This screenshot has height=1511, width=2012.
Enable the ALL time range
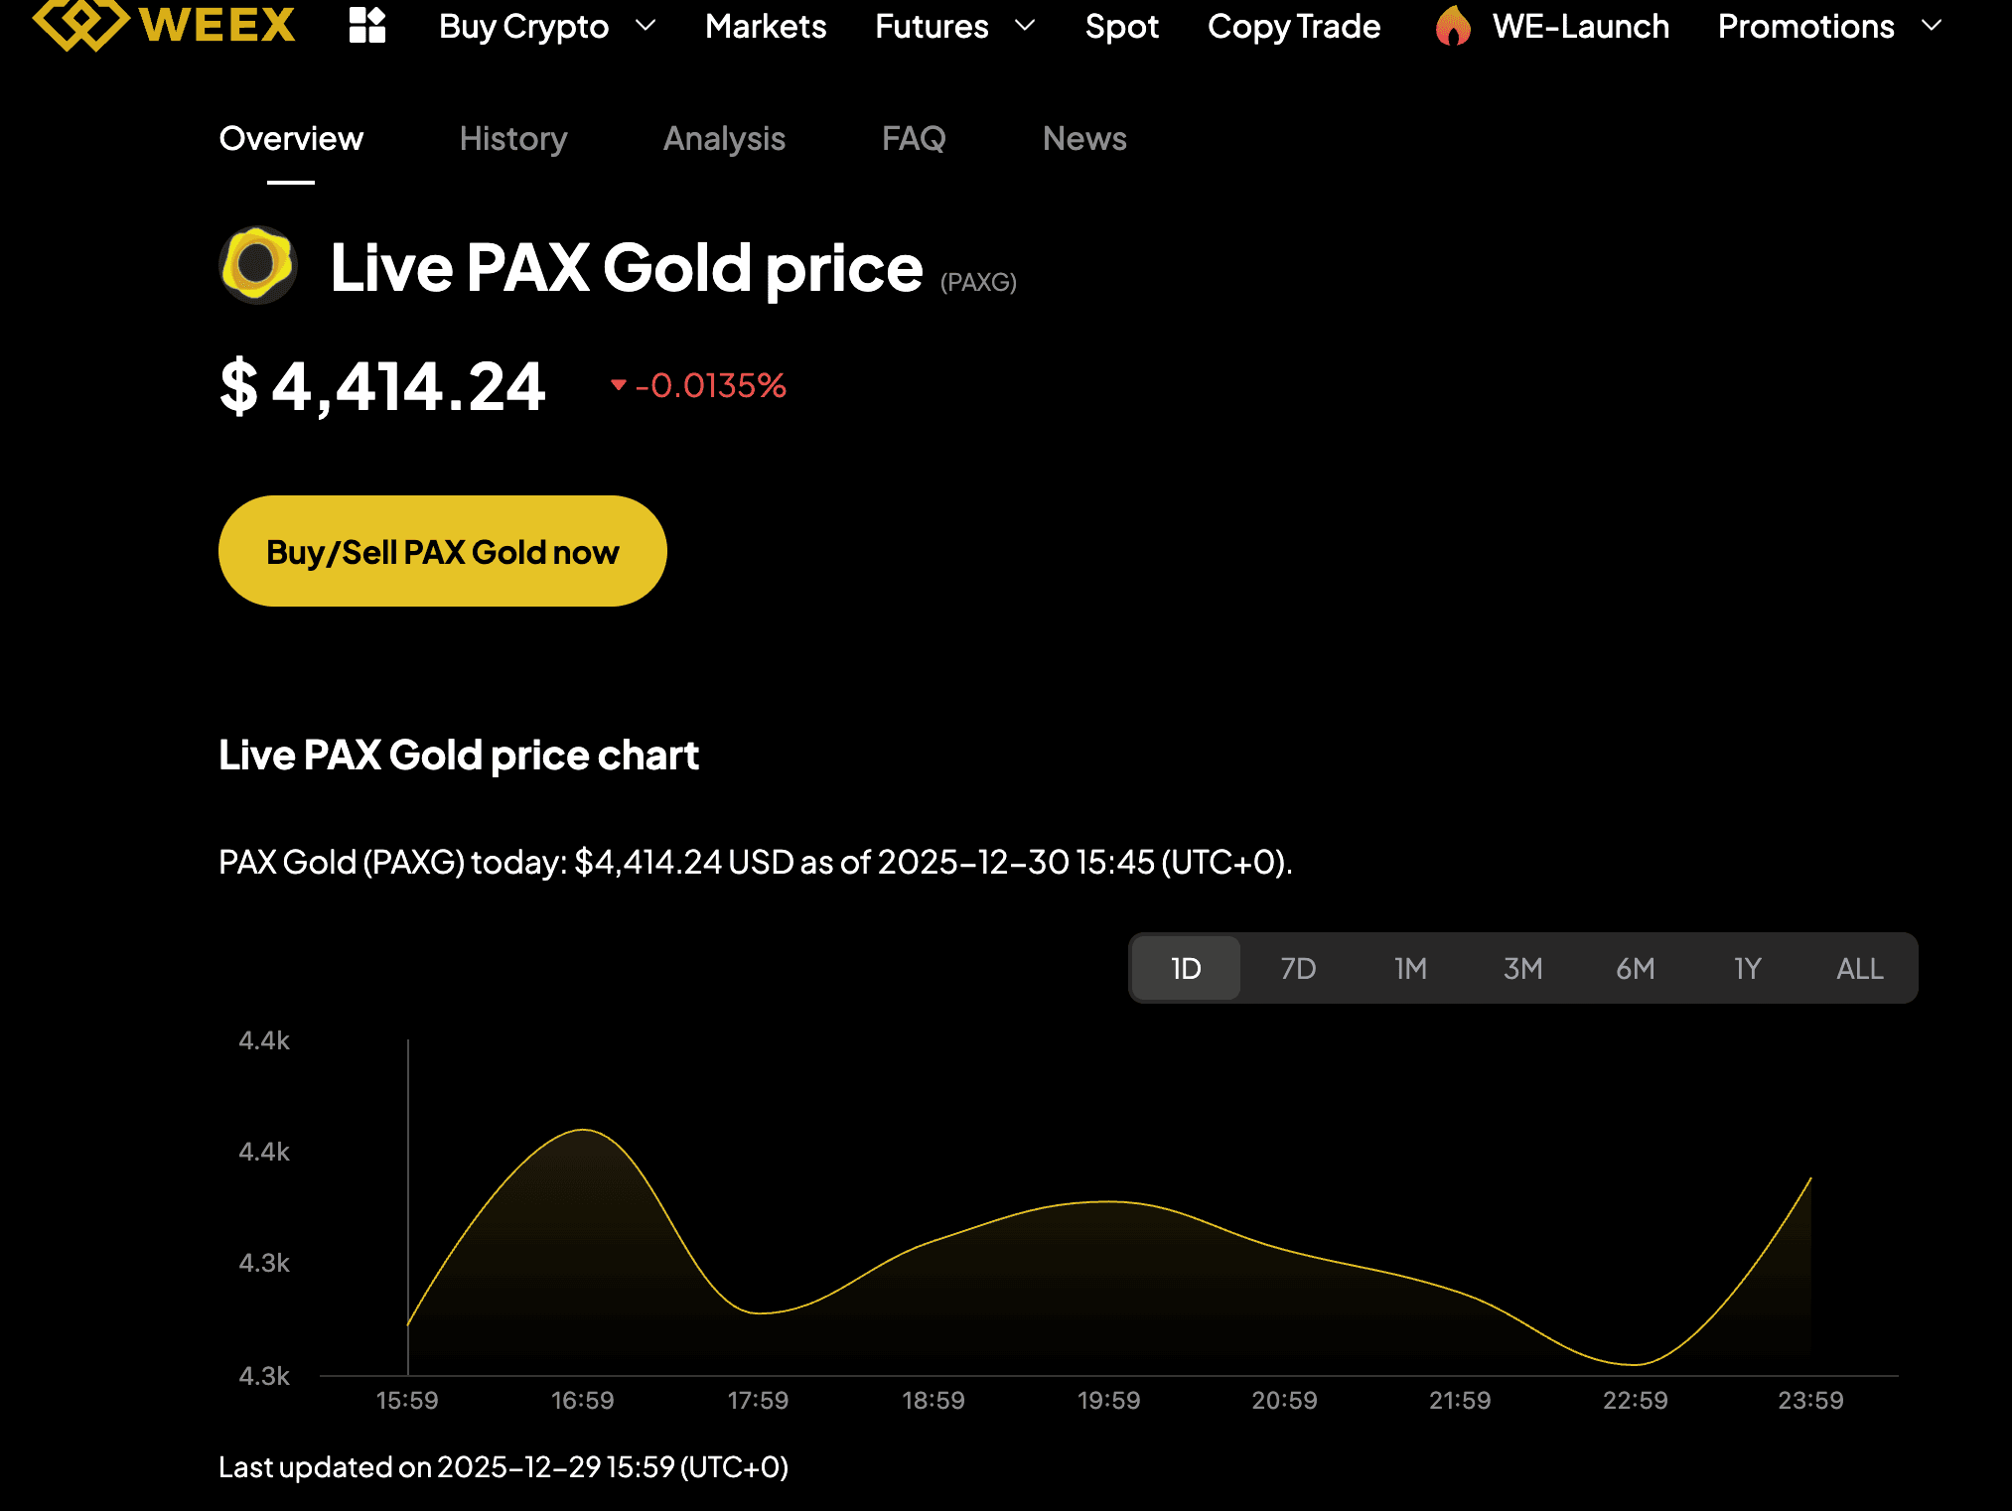click(1858, 968)
